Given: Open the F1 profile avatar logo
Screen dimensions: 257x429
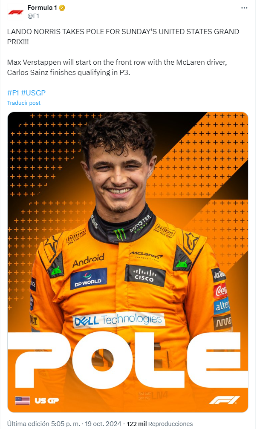Looking at the screenshot, I should click(15, 12).
